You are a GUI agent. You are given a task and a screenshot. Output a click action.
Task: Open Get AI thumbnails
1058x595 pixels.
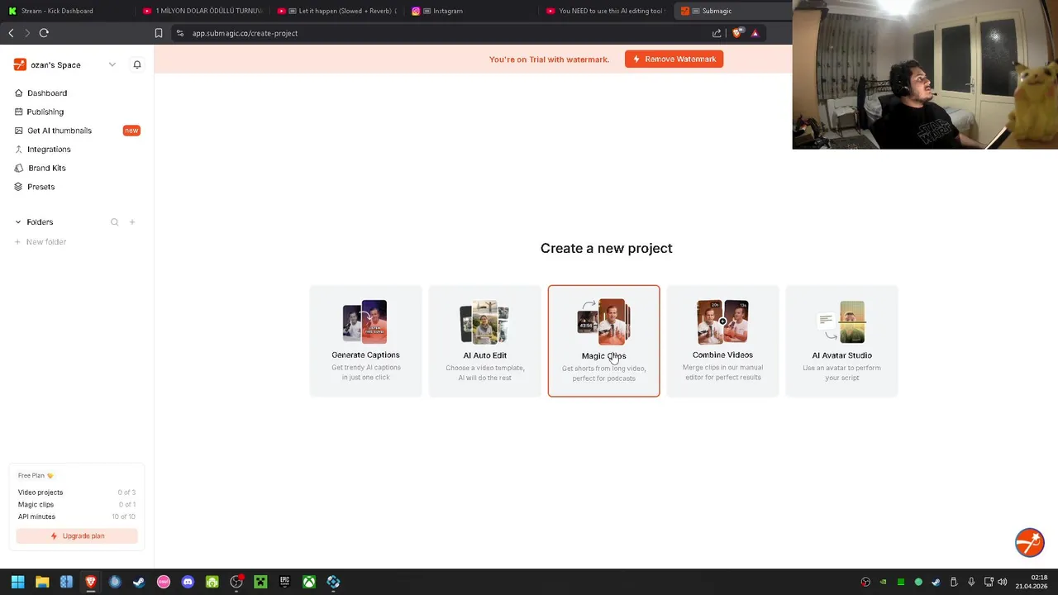(x=60, y=131)
